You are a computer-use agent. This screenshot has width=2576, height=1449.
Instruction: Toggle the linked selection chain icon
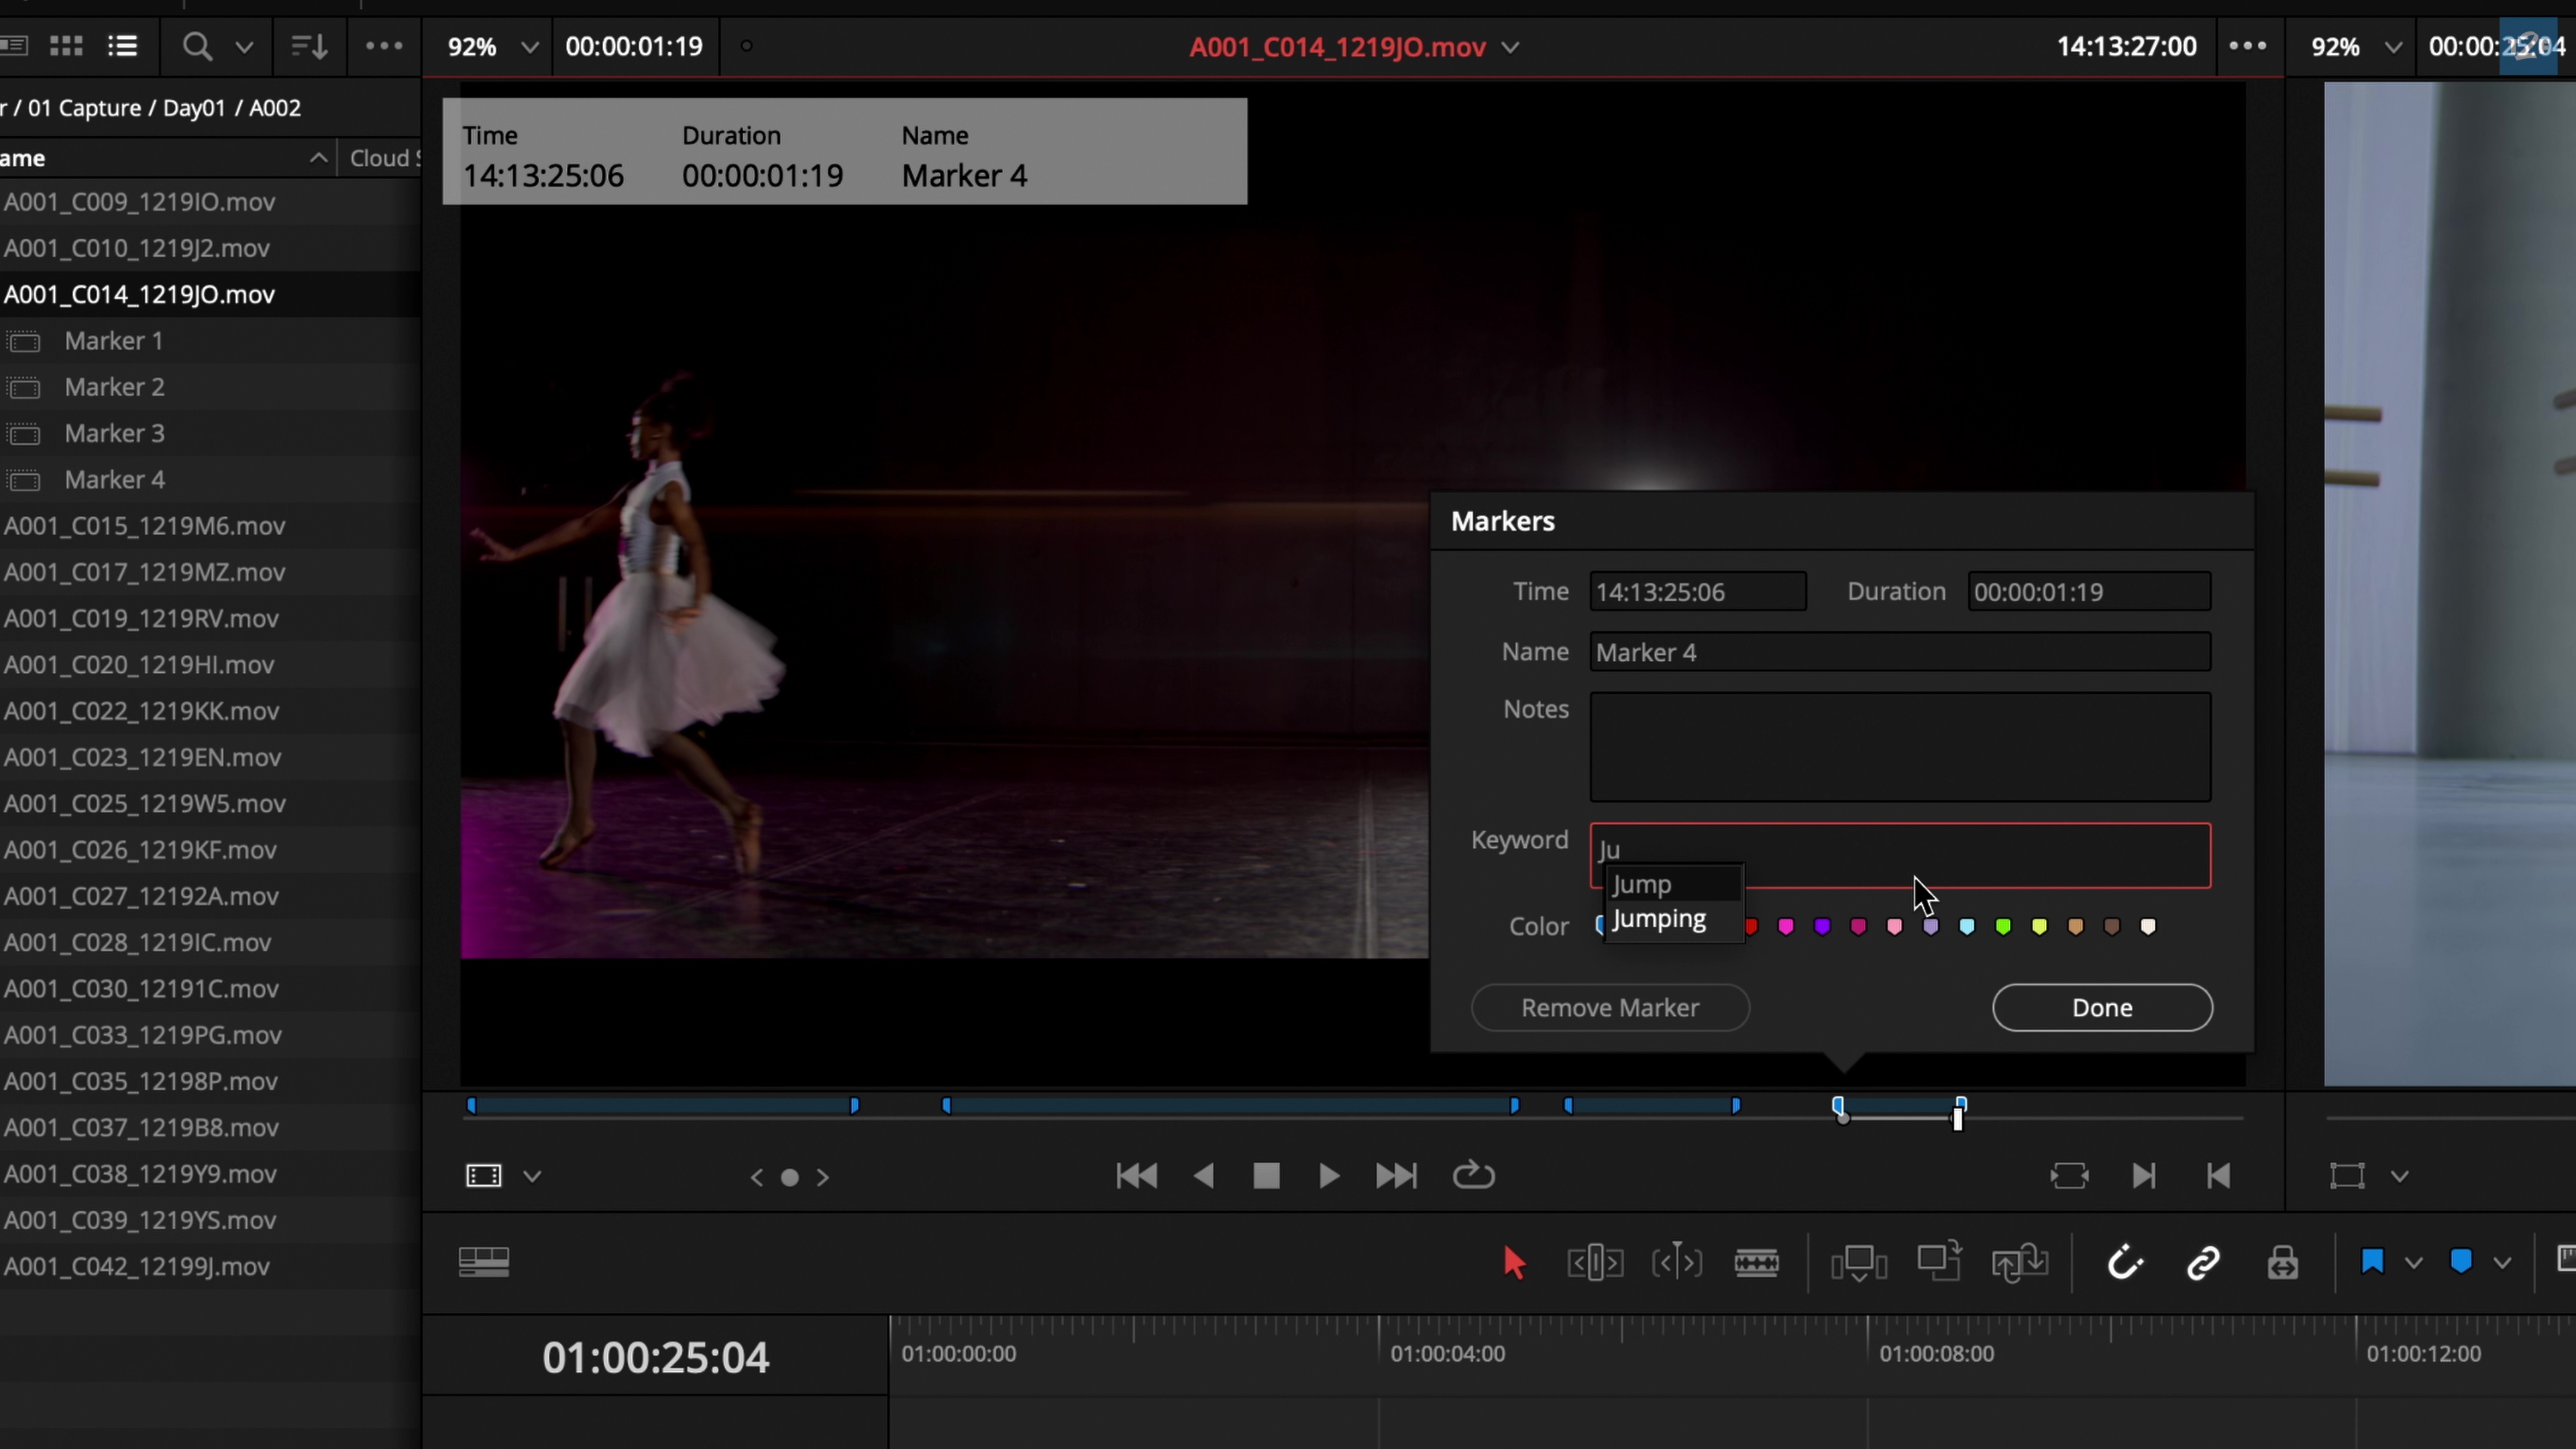click(2204, 1263)
